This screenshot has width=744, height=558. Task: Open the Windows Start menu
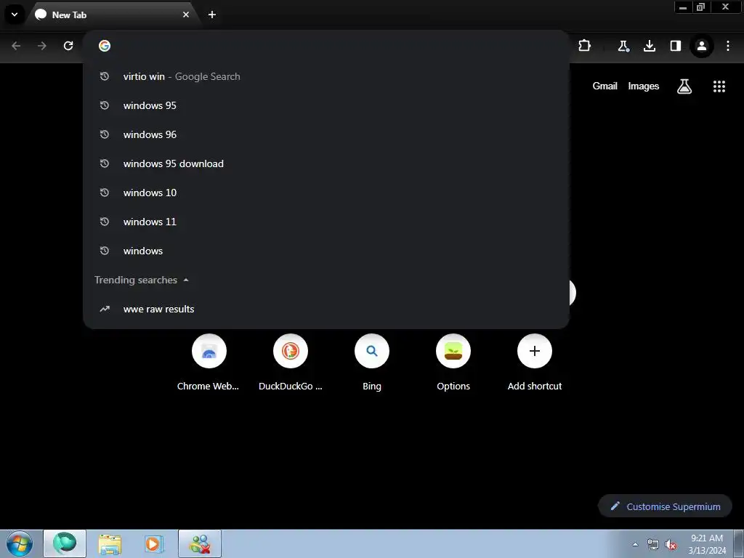pyautogui.click(x=20, y=543)
